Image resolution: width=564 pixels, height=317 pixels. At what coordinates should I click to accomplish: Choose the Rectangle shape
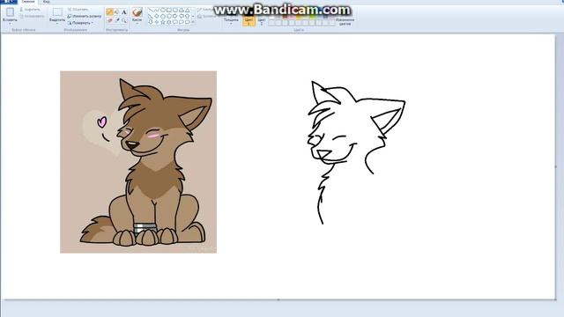click(168, 10)
